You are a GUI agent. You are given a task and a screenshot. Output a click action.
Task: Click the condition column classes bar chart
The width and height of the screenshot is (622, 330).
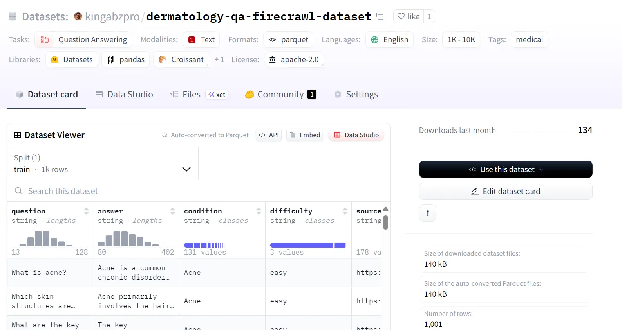click(204, 245)
